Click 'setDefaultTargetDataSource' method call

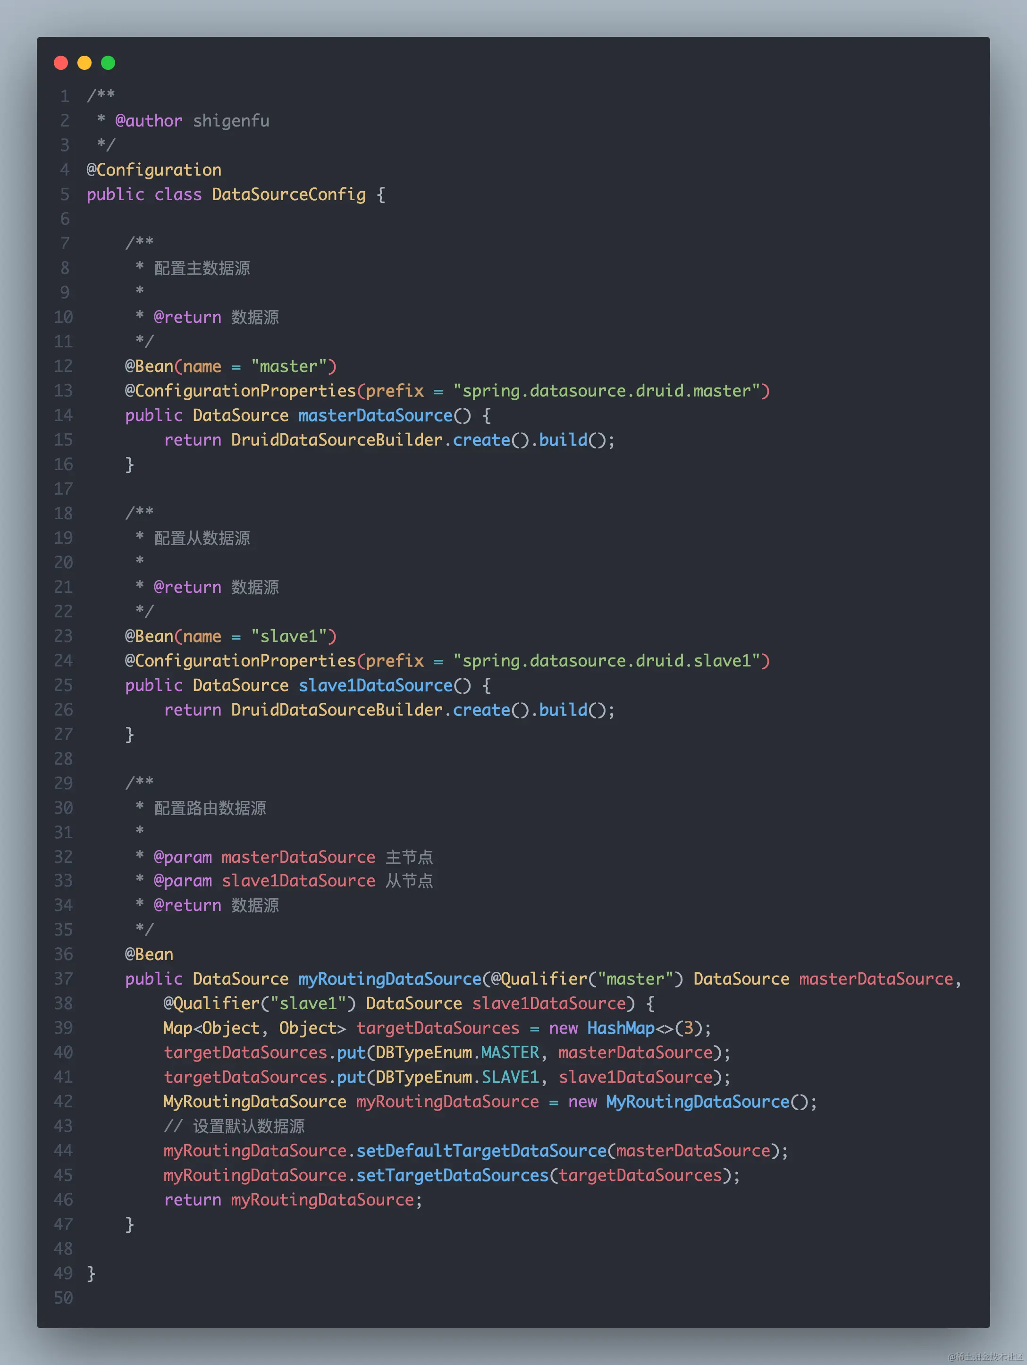click(x=481, y=1151)
